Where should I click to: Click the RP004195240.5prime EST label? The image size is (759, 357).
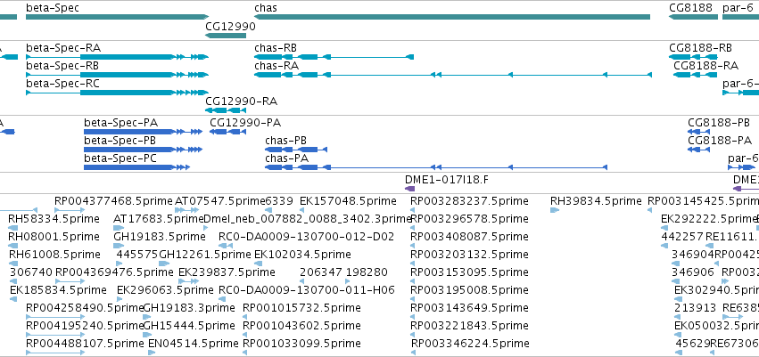click(85, 326)
